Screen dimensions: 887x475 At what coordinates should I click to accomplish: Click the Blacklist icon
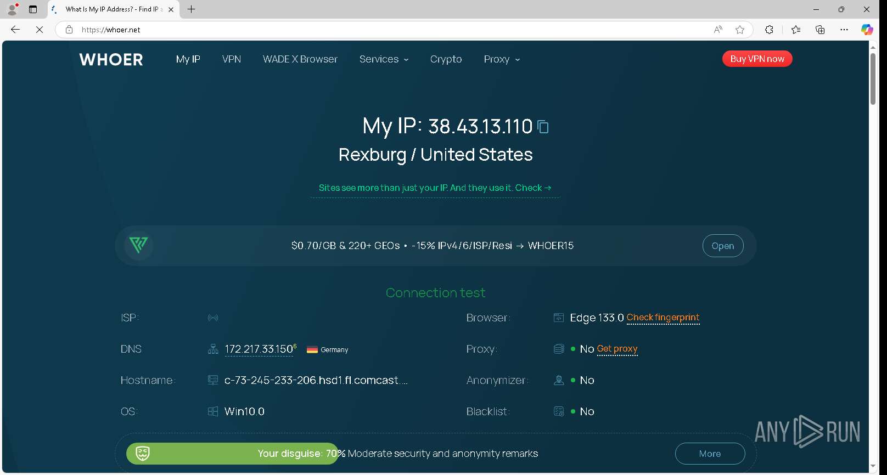(559, 411)
